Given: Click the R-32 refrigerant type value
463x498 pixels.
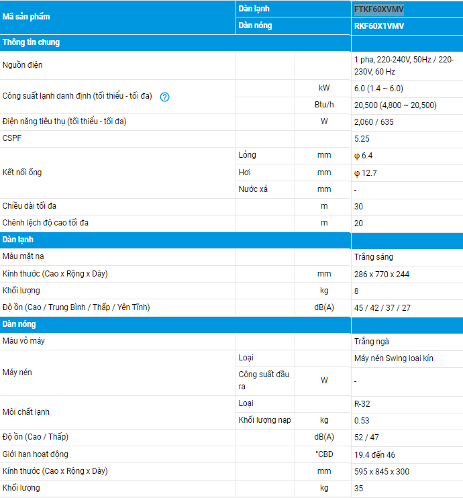Looking at the screenshot, I should [362, 404].
